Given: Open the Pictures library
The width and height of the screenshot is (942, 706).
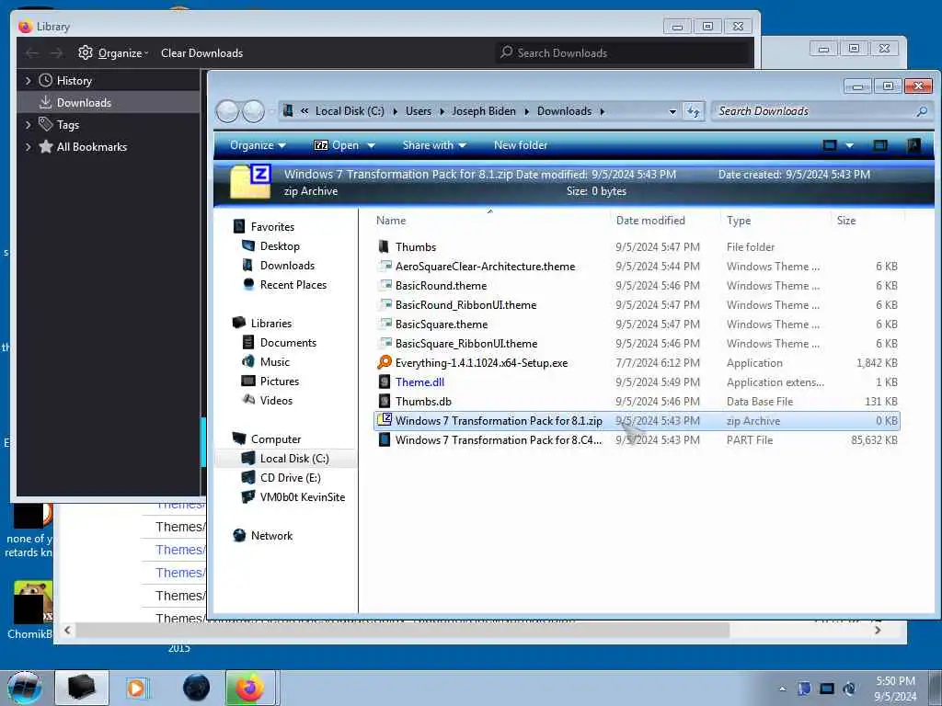Looking at the screenshot, I should click(280, 381).
